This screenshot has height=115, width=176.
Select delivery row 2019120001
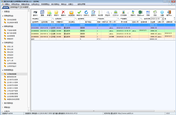pos(103,28)
